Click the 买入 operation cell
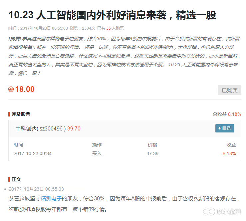The width and height of the screenshot is (246, 221). coord(97,153)
